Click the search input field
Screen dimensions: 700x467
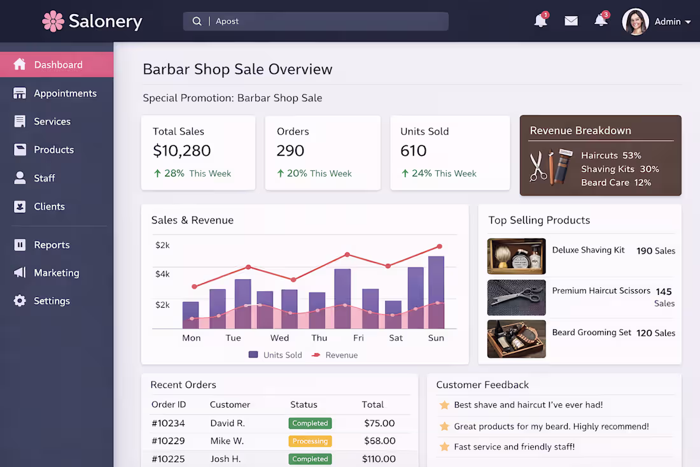(316, 21)
